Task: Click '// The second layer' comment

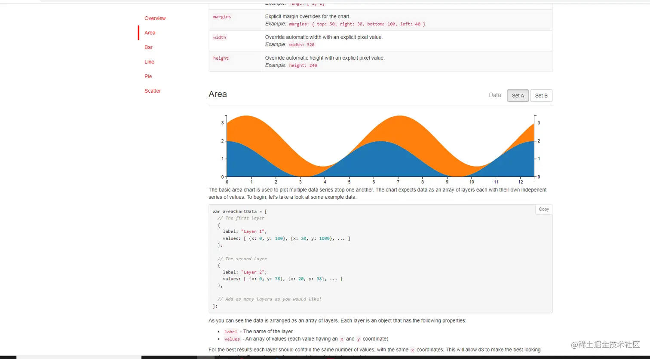Action: [x=242, y=259]
